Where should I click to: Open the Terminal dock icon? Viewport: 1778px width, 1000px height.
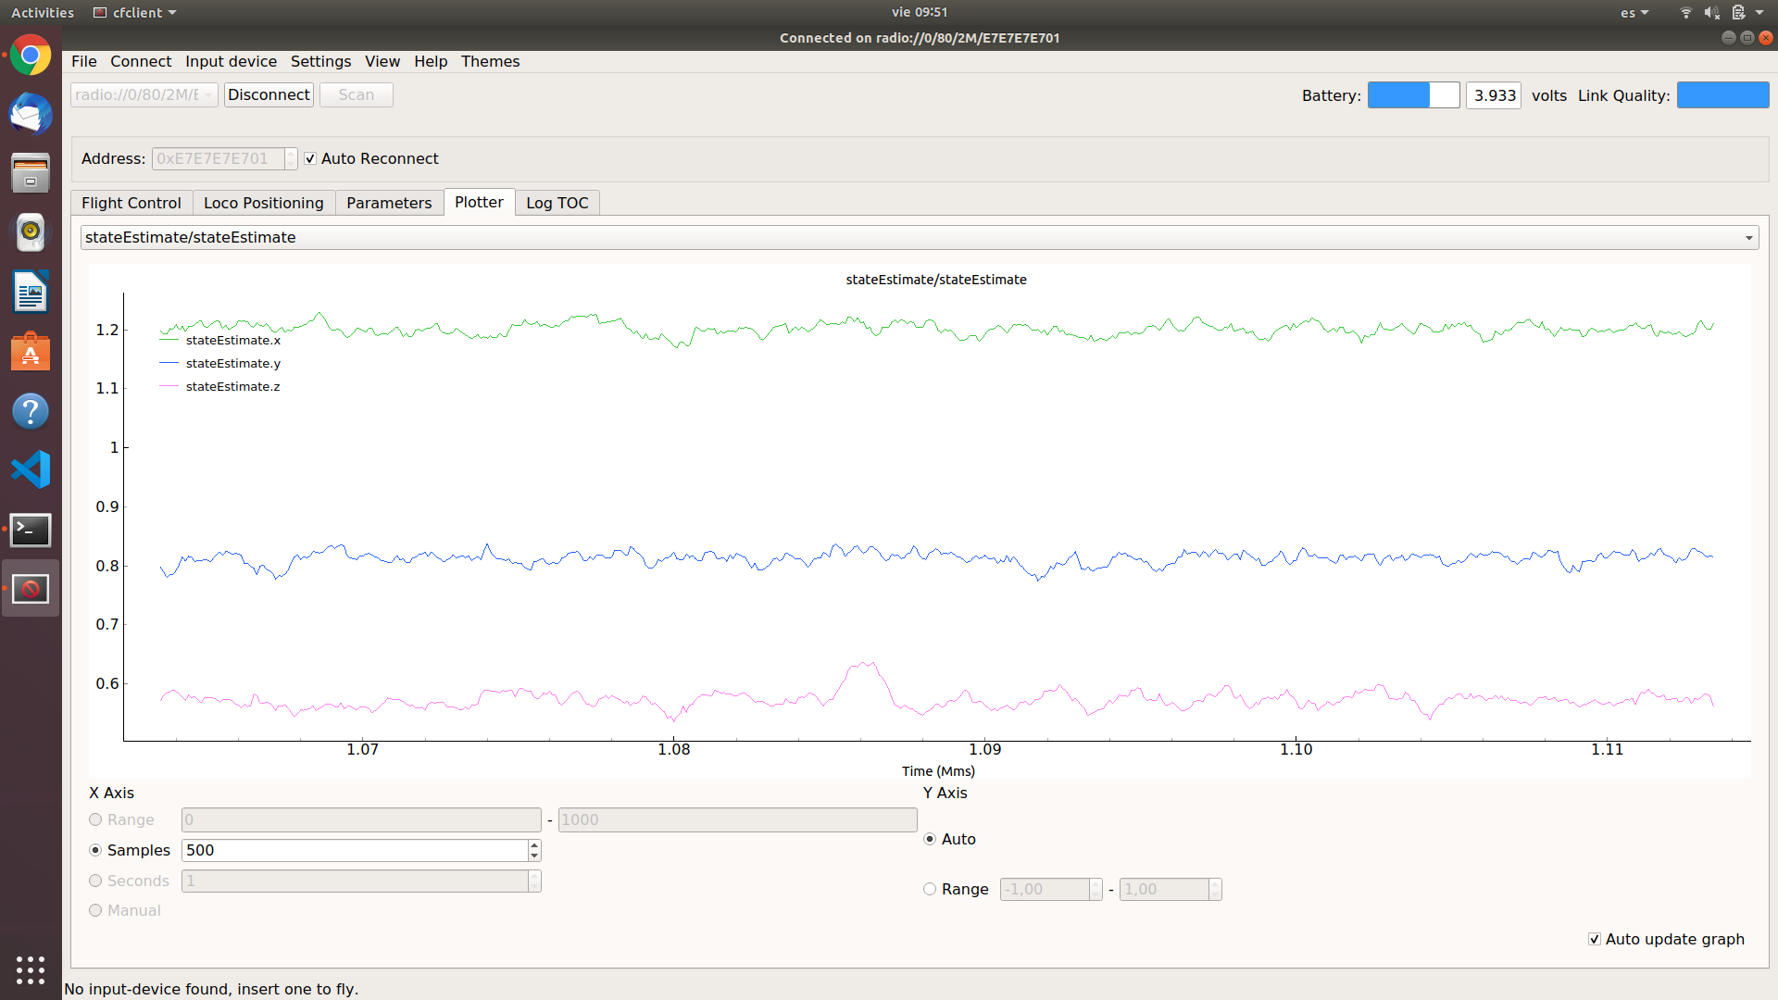click(31, 530)
